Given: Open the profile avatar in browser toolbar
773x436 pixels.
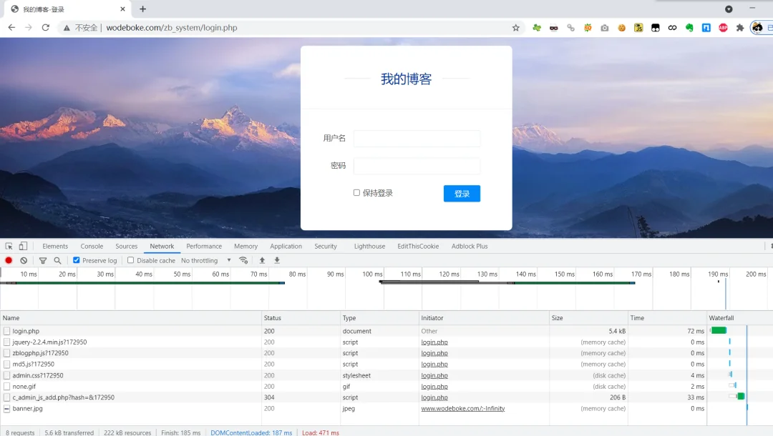Looking at the screenshot, I should point(757,28).
